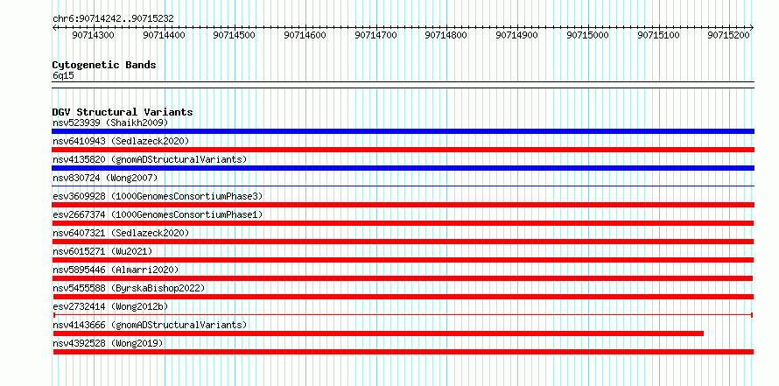Click the red bar under nsv6015271
This screenshot has width=779, height=386.
click(x=403, y=260)
